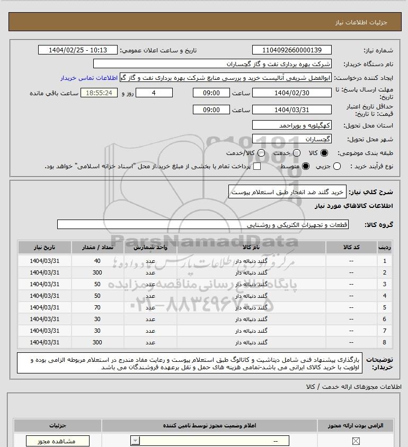Click the شماره نیاز field 1104092660000139

pyautogui.click(x=292, y=50)
